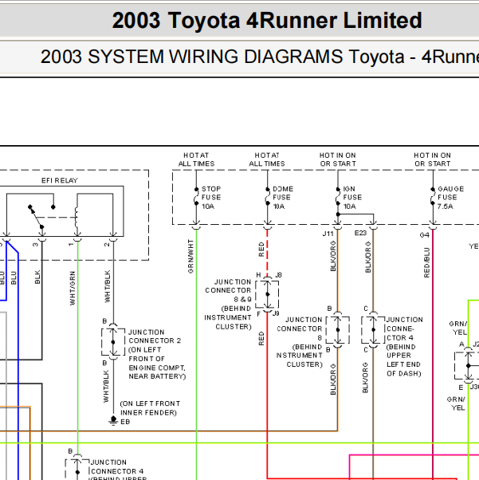
Task: Click "BLK/ORG" label under E23
Action: point(368,257)
